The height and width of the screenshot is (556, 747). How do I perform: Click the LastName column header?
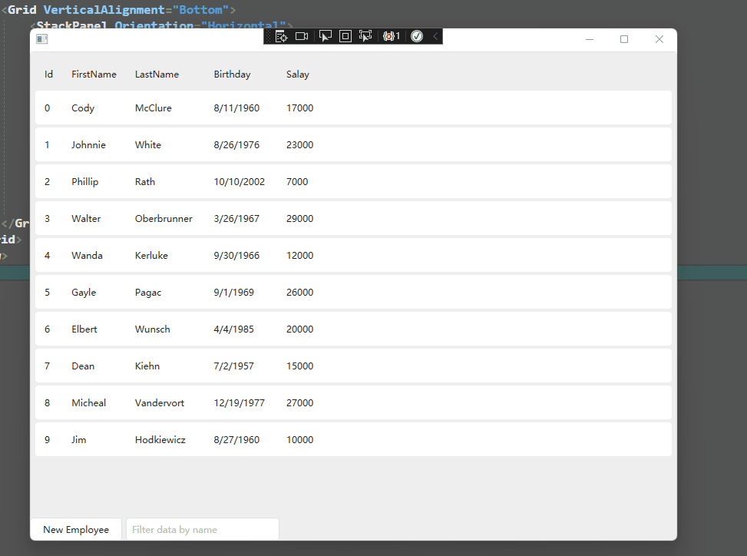click(157, 74)
